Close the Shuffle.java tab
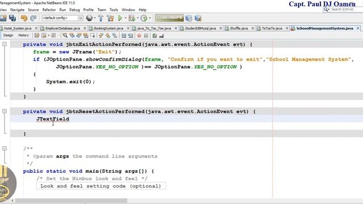Viewport: 363px width, 204px height. 252,28
